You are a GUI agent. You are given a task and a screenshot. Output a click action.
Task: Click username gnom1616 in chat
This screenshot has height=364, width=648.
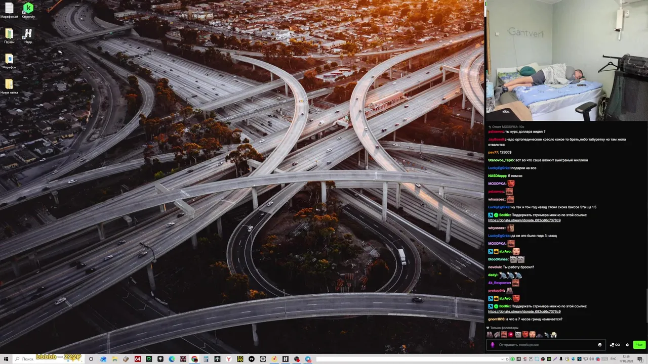point(496,319)
